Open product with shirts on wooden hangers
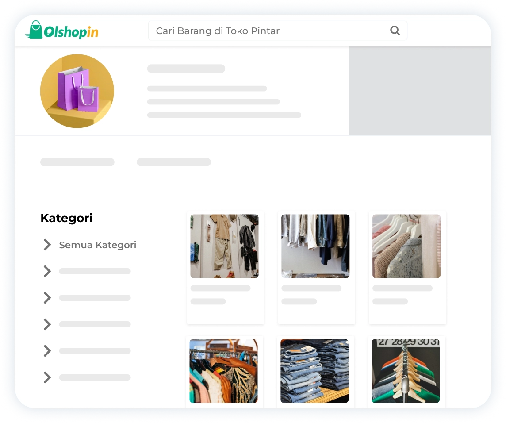This screenshot has width=506, height=423. pos(406,371)
